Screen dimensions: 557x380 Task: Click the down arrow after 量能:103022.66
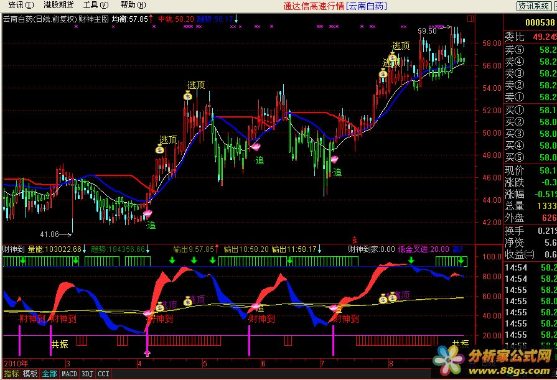[84, 249]
